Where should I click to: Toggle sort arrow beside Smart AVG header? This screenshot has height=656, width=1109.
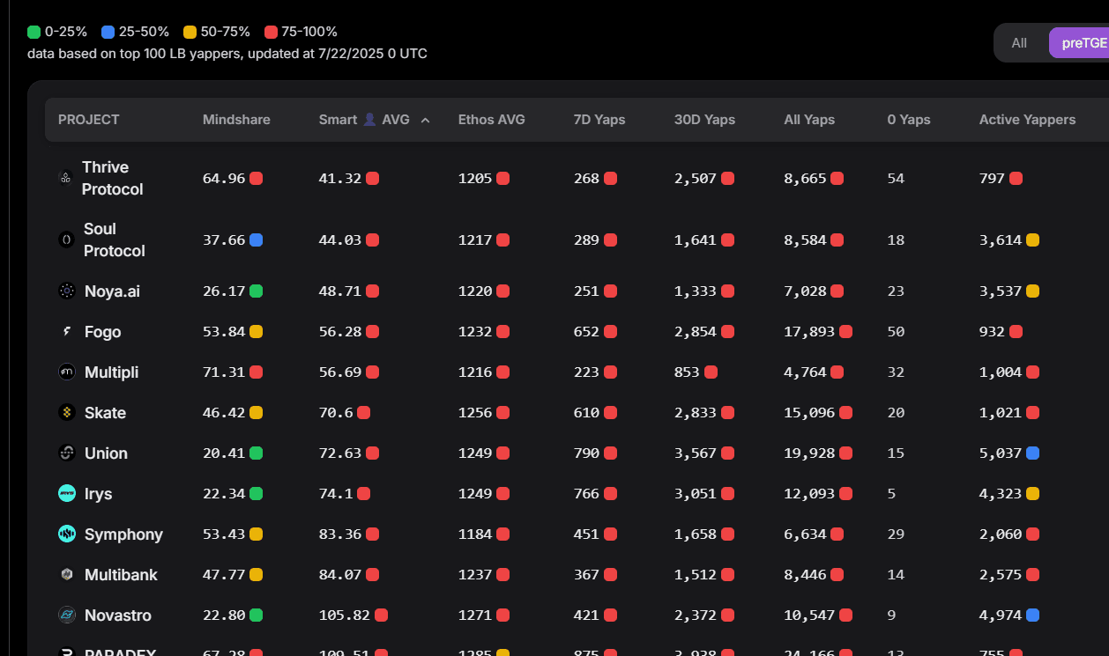pyautogui.click(x=426, y=120)
